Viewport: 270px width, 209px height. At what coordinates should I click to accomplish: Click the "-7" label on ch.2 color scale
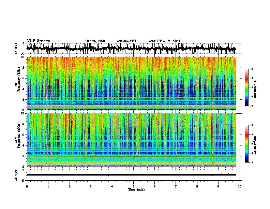tap(252, 163)
